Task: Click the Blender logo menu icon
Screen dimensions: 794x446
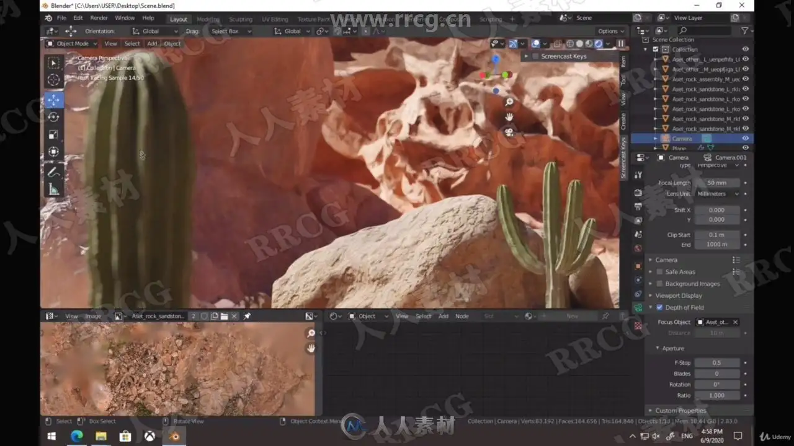Action: [48, 18]
